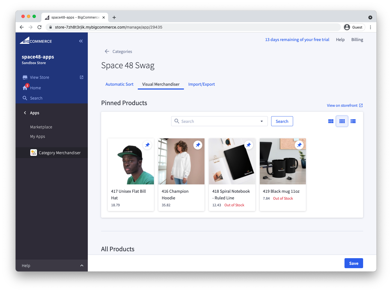Open the Import/Export tab

click(x=202, y=84)
